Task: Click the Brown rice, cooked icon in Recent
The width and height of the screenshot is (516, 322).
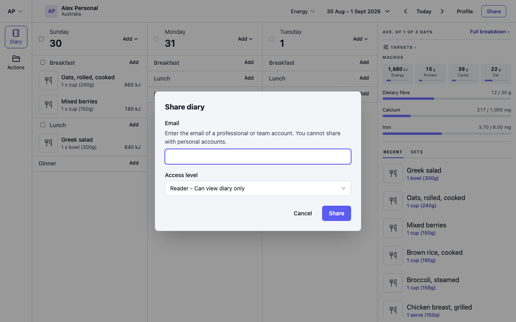Action: click(393, 256)
